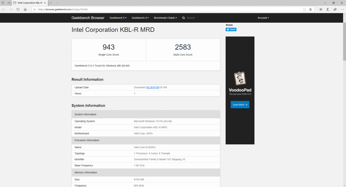Close the Intel Corporation KBL-R tab
The width and height of the screenshot is (346, 187).
click(x=45, y=3)
